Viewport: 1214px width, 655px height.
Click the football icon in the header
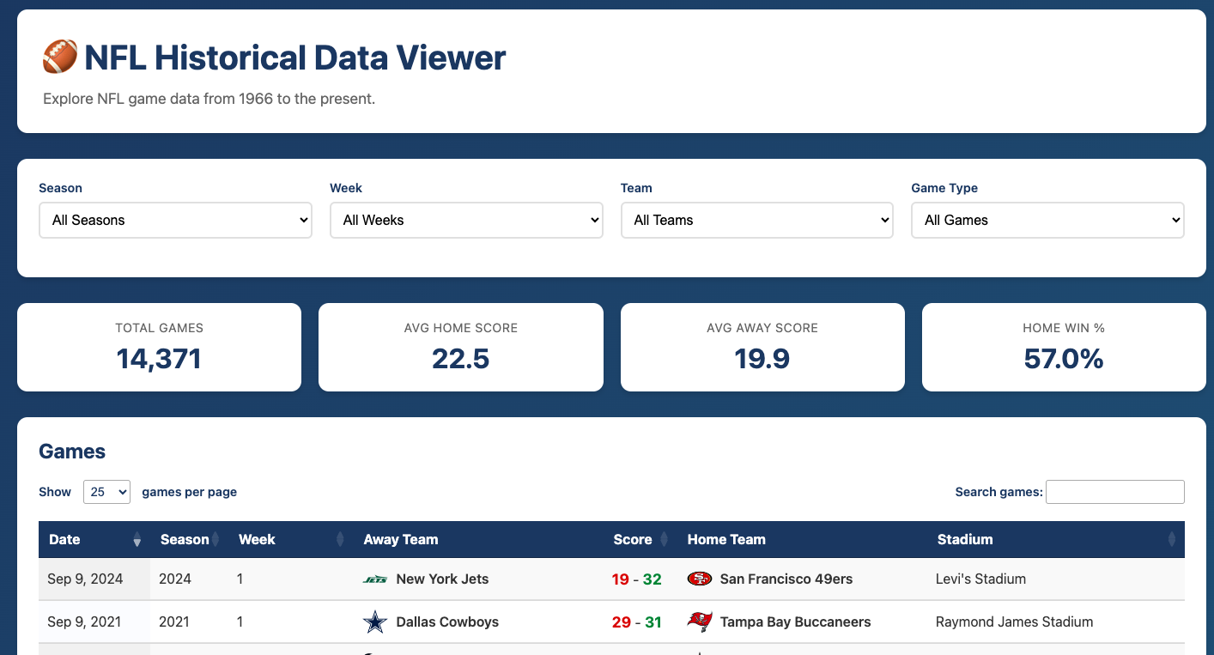60,57
